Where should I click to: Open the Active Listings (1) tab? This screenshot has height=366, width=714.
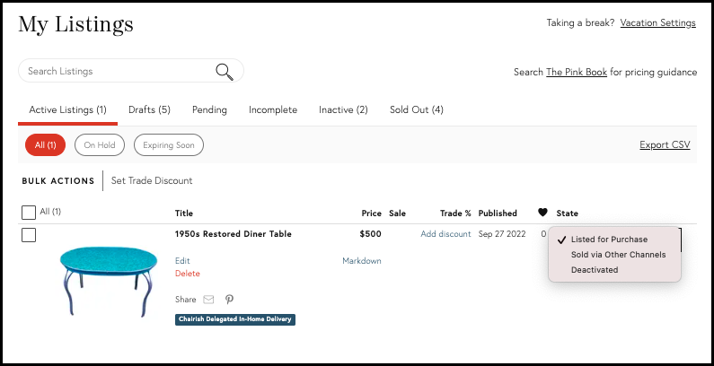(x=68, y=109)
